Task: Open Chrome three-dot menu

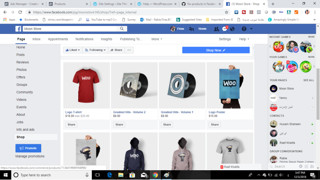Action: [x=314, y=12]
